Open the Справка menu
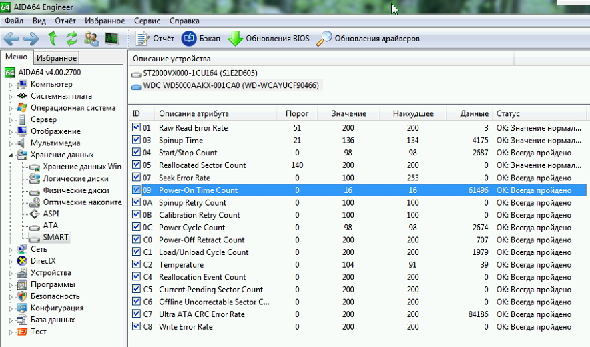The height and width of the screenshot is (347, 590). point(184,21)
